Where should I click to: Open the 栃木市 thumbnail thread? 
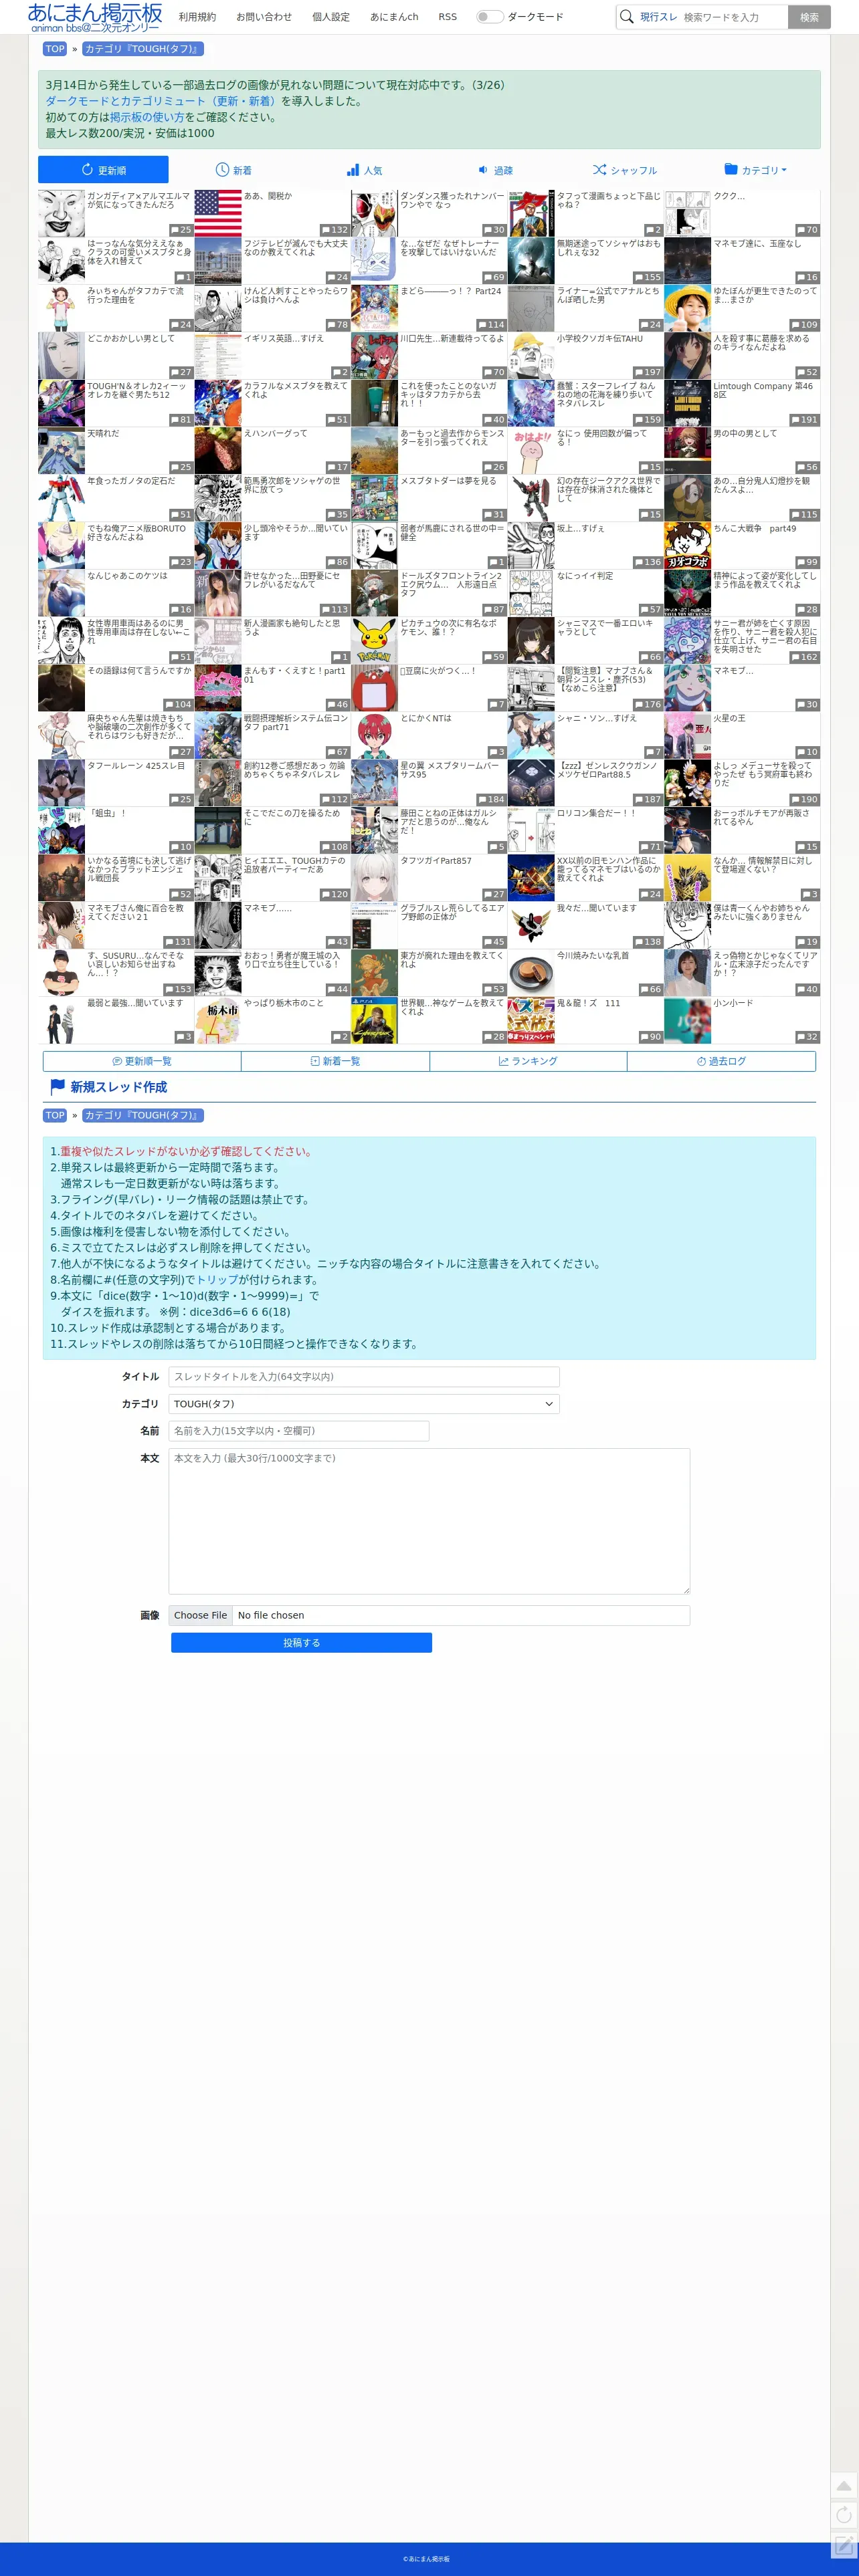(x=218, y=1020)
